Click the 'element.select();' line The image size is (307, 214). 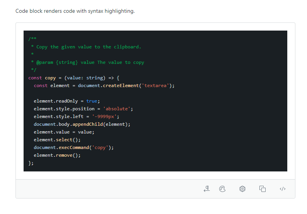57,140
